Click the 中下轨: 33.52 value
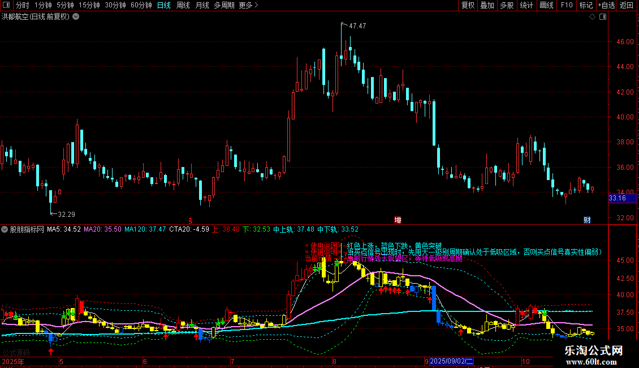 point(338,229)
